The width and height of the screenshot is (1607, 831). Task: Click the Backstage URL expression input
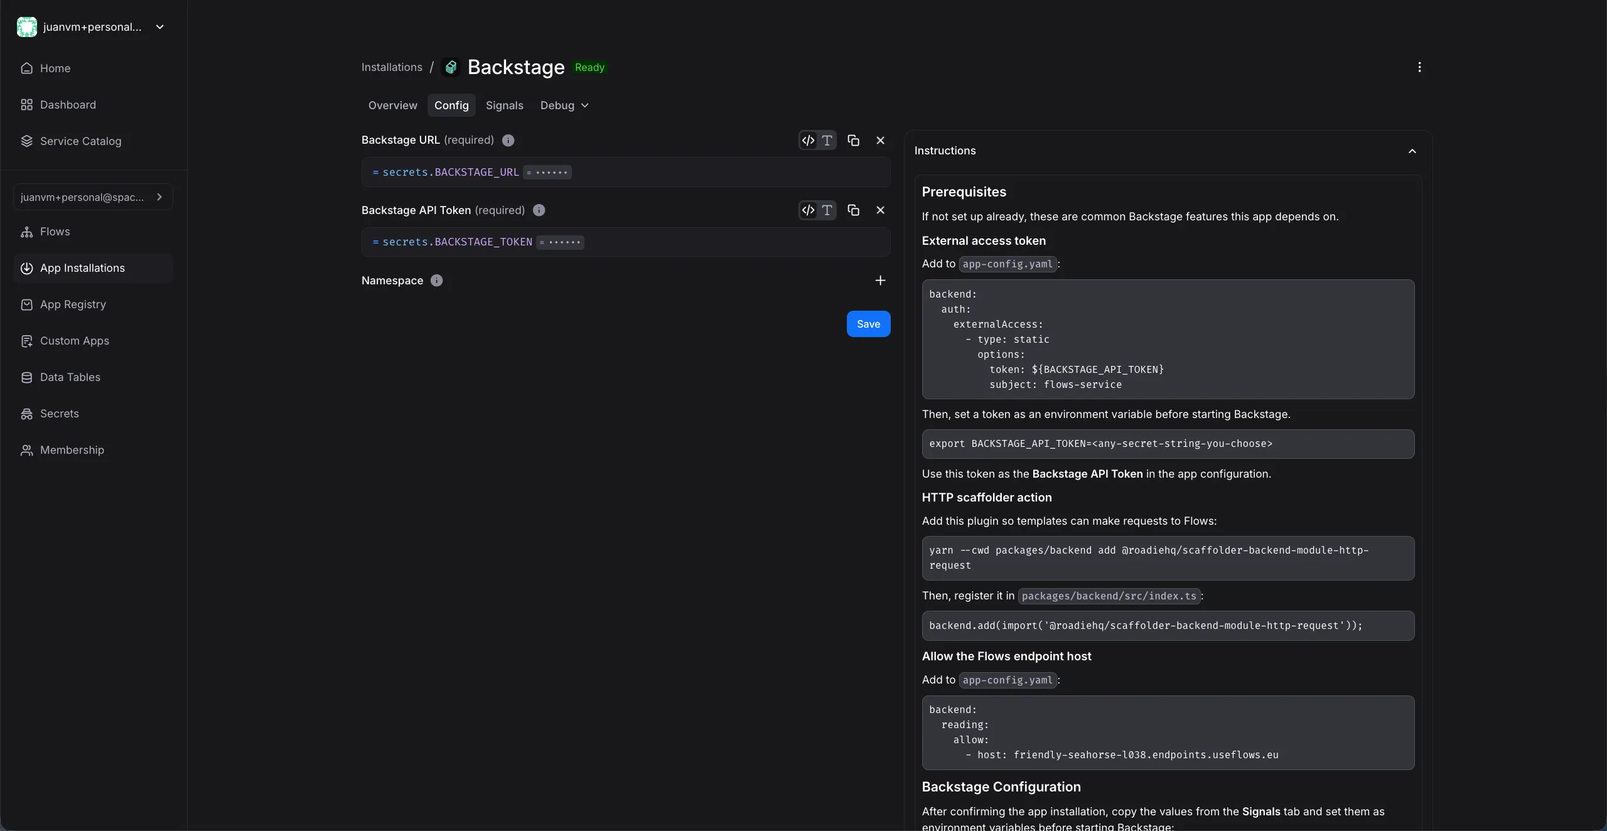pyautogui.click(x=626, y=172)
